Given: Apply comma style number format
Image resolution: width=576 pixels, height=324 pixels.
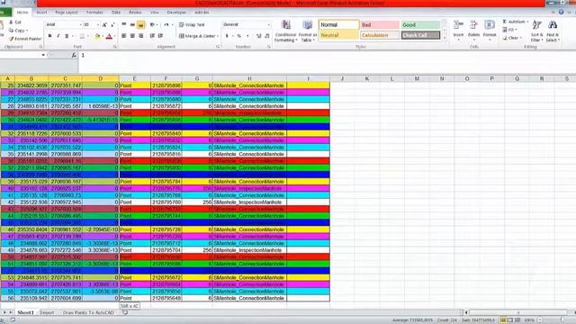Looking at the screenshot, I should [247, 36].
